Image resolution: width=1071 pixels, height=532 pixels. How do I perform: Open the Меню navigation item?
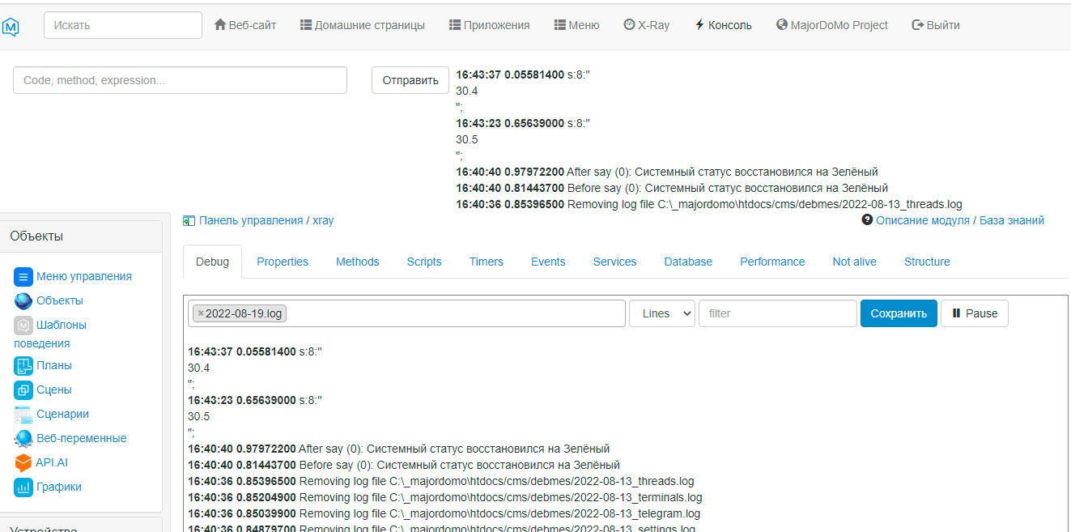(576, 25)
